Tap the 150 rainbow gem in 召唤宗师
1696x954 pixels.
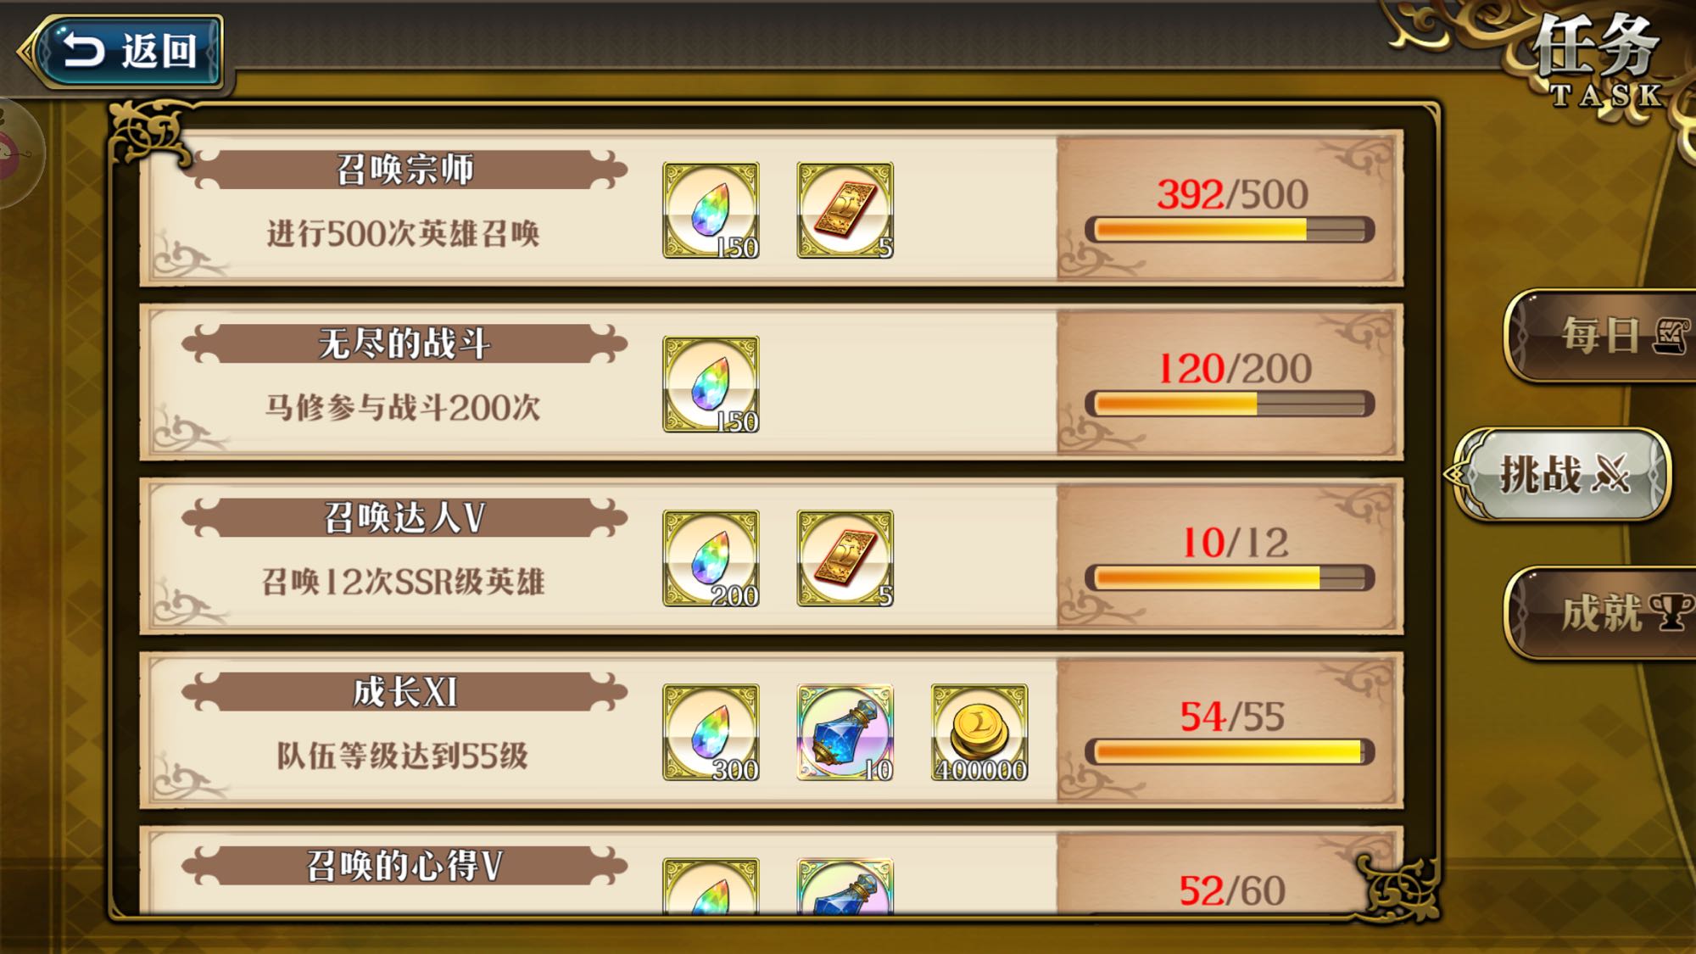[x=711, y=210]
